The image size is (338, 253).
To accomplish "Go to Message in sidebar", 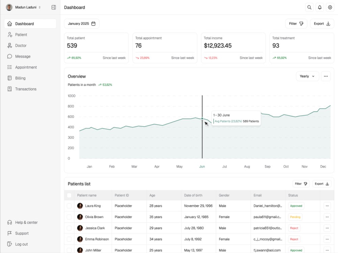I will (30, 56).
